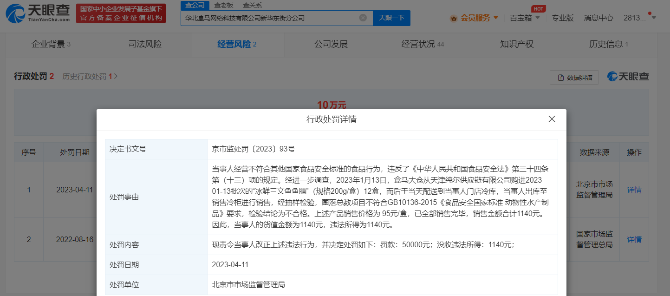Image resolution: width=670 pixels, height=296 pixels.
Task: Select the 知识产权 tab
Action: click(517, 44)
